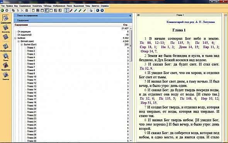228x143 pixels.
Task: Collapse the Бытие (Быт) node
Action: [22, 45]
